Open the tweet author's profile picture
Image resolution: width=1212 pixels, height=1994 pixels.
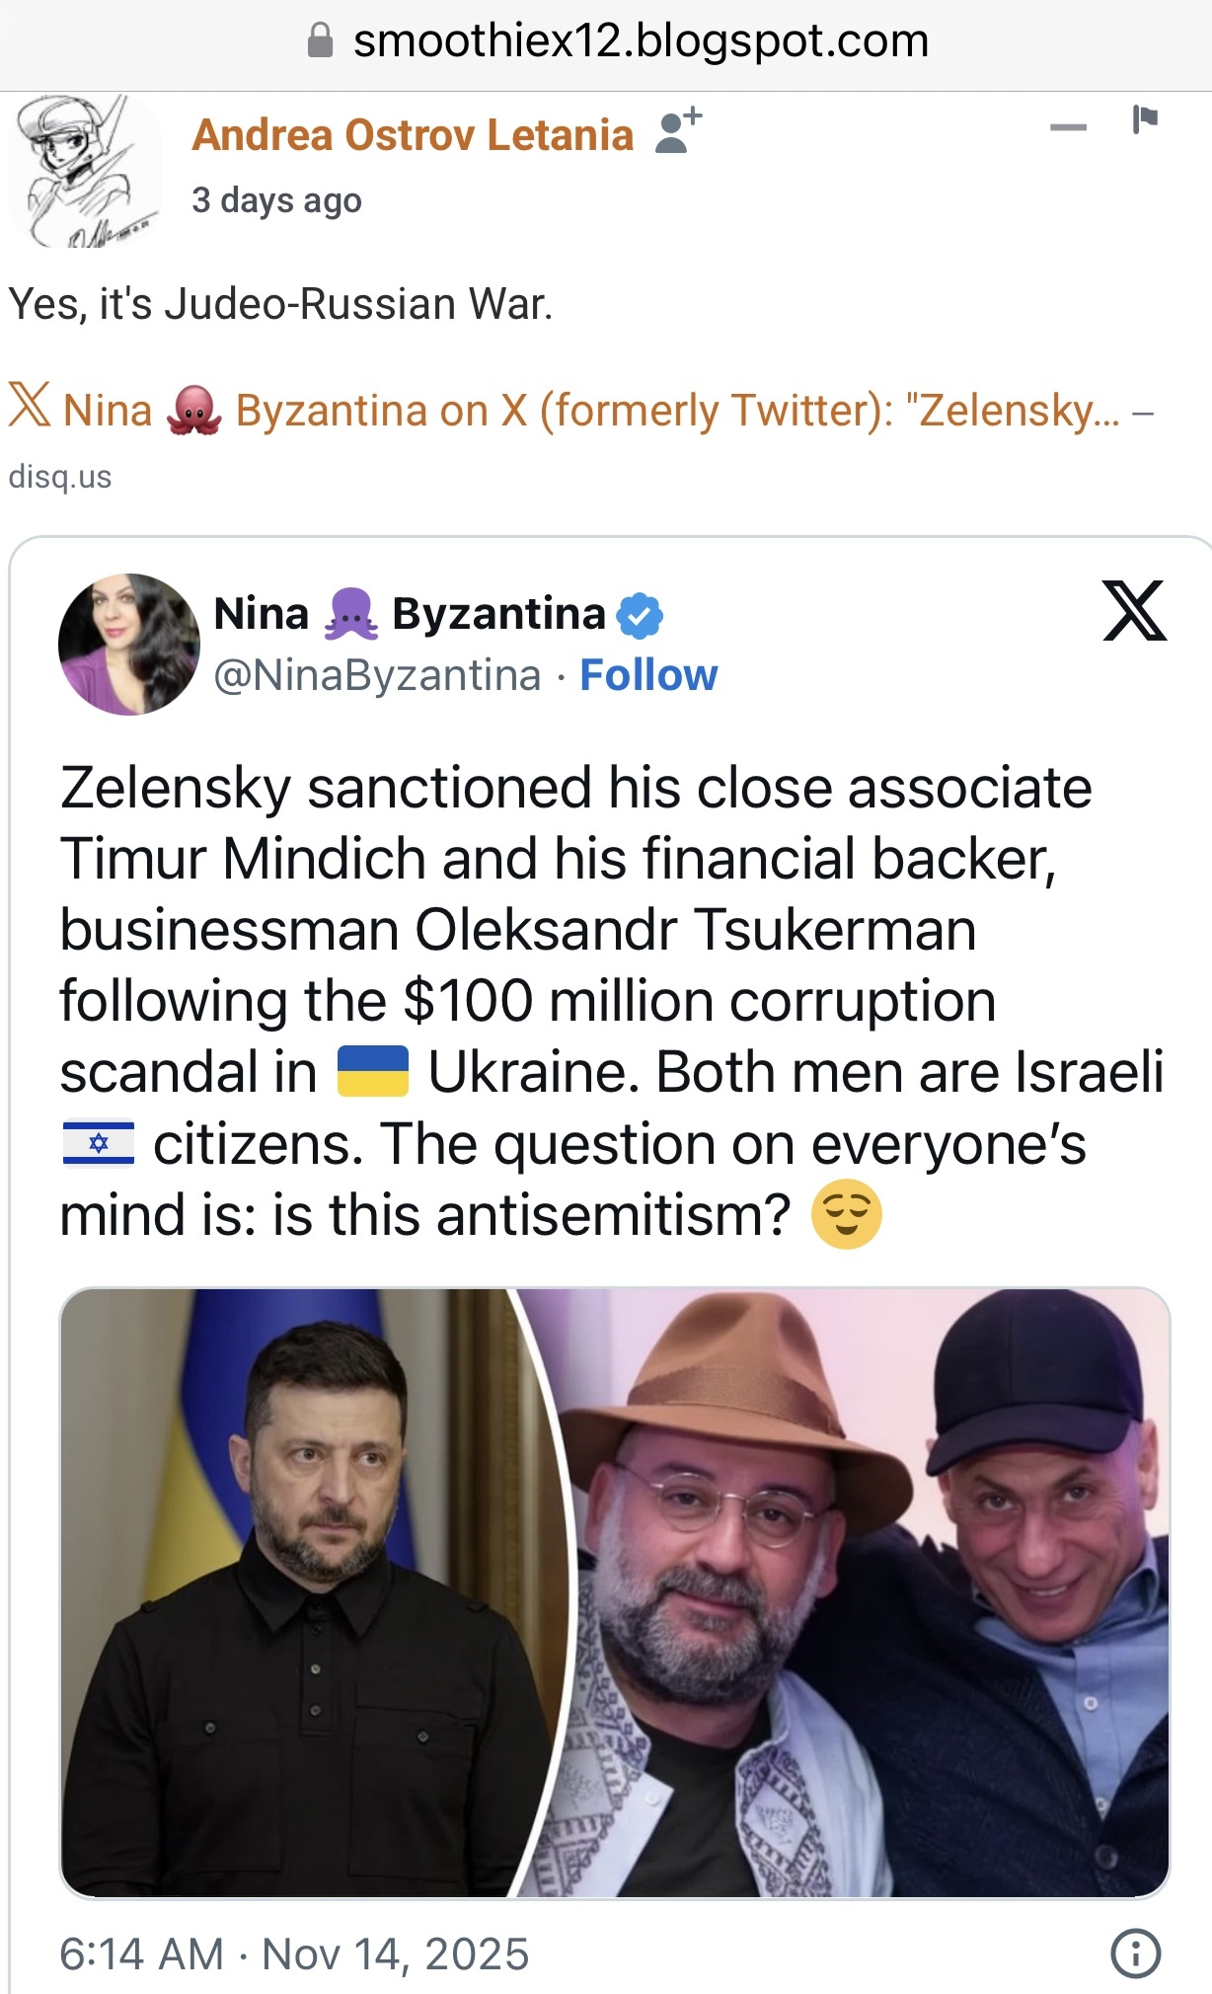(129, 645)
